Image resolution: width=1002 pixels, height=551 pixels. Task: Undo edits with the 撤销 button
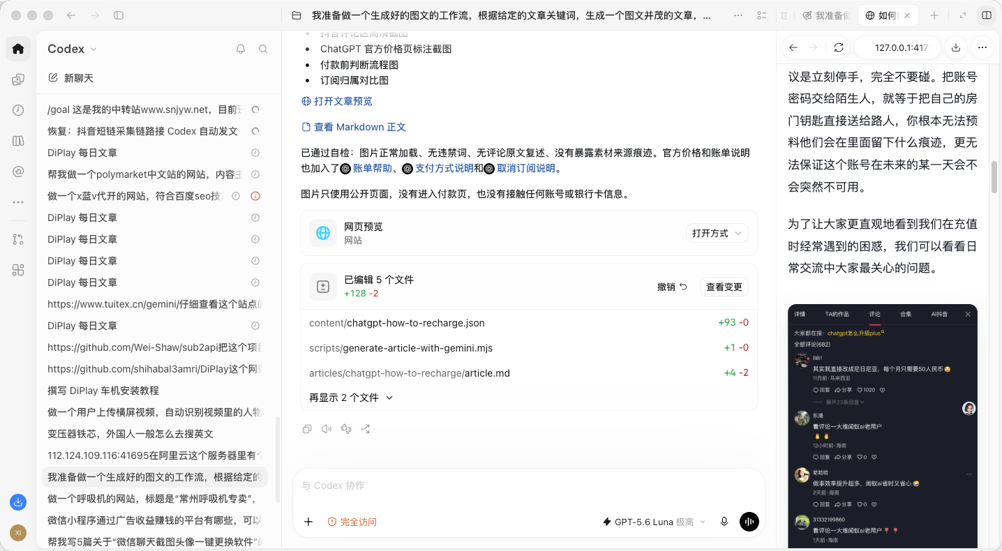pyautogui.click(x=673, y=287)
